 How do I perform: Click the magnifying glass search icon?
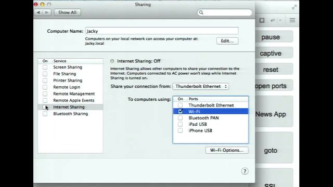pos(201,12)
